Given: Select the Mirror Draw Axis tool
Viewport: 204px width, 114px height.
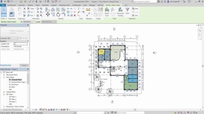Looking at the screenshot, I should (x=63, y=9).
